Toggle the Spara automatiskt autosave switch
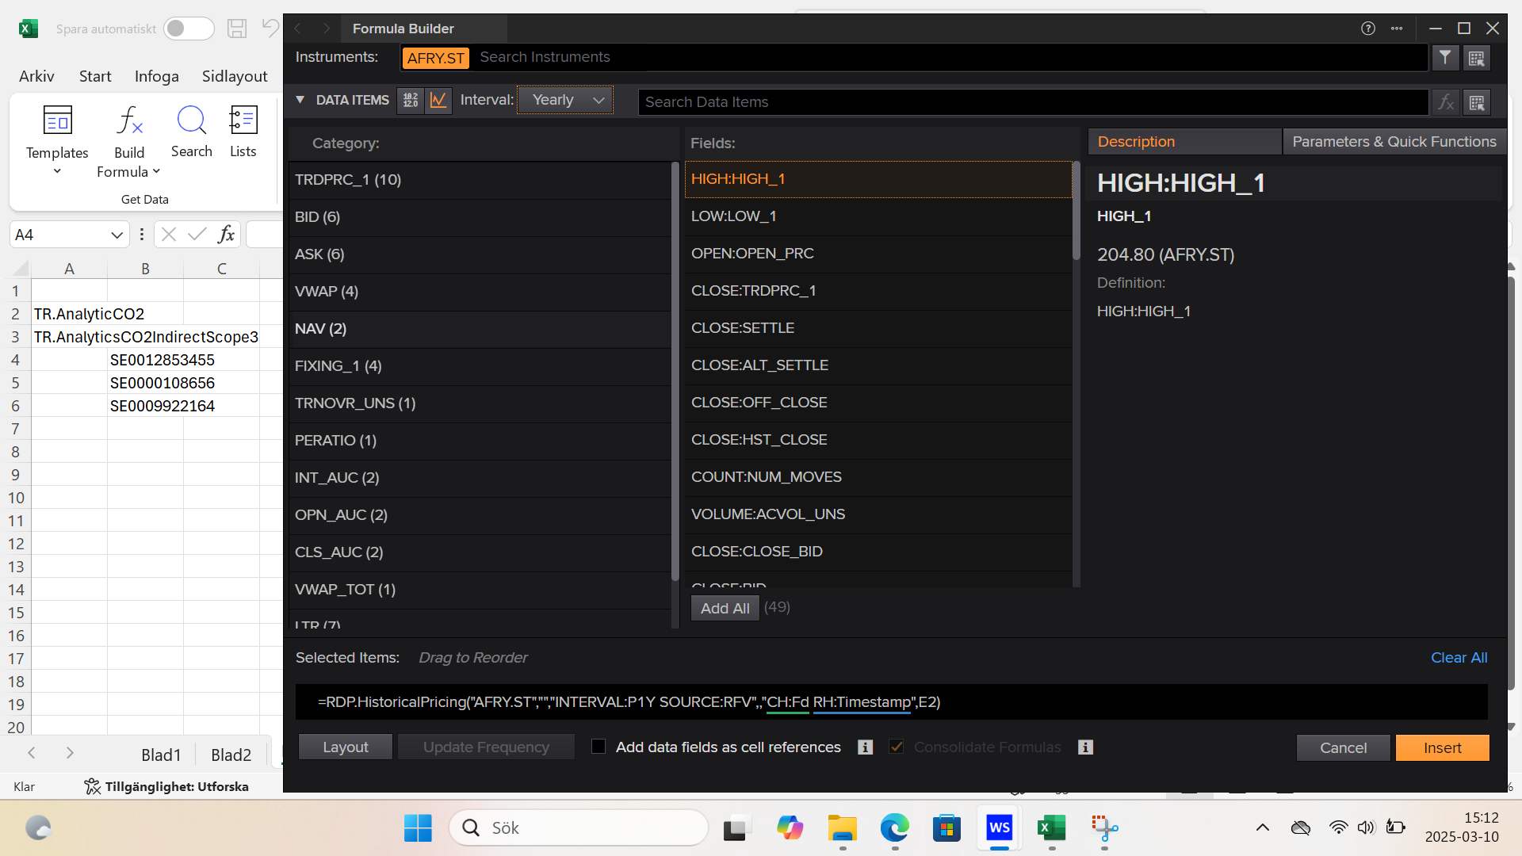 point(189,29)
